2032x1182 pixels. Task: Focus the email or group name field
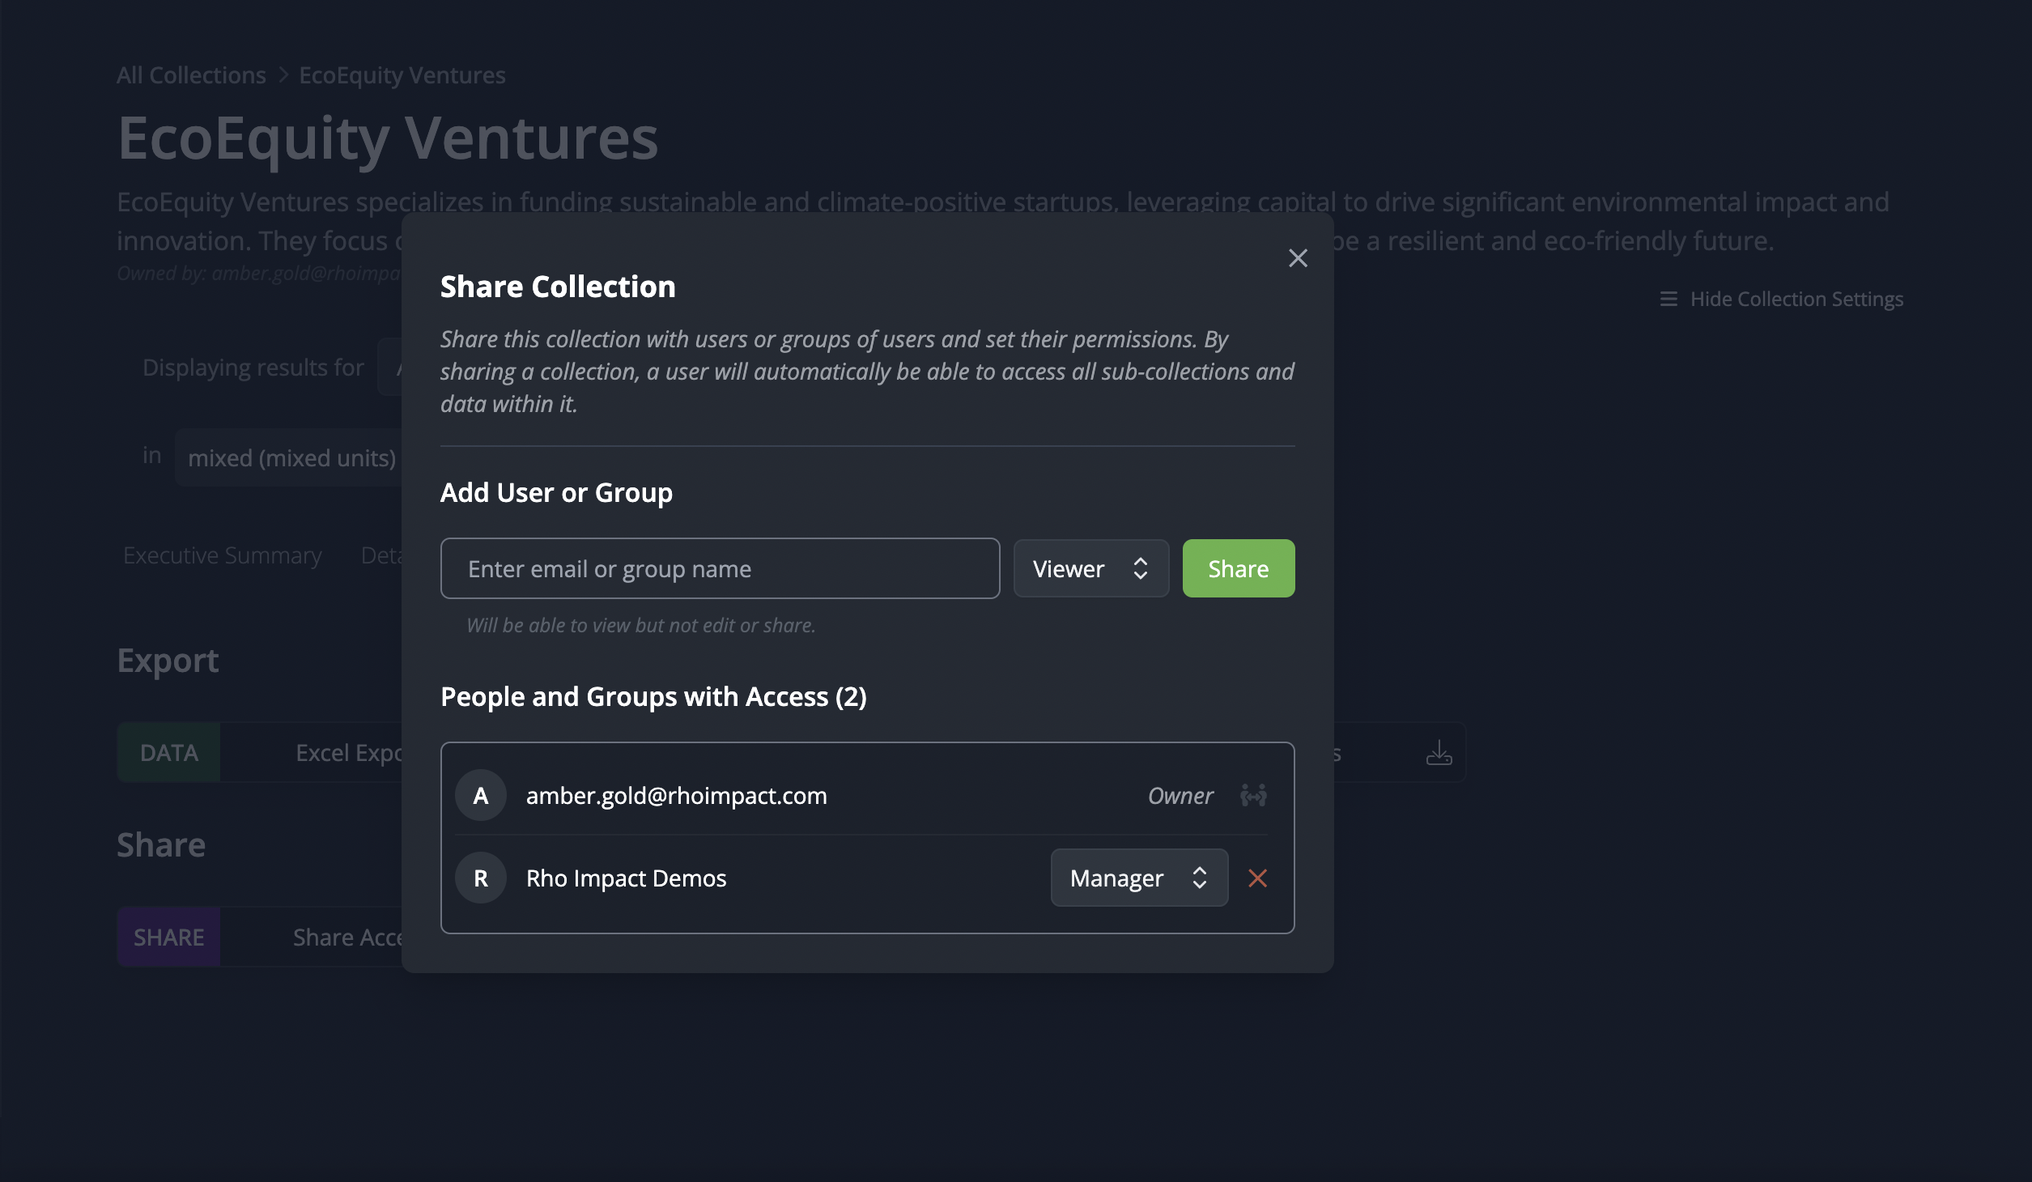[720, 569]
